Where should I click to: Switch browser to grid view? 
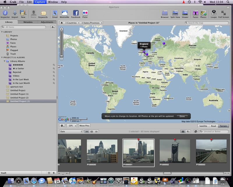[x=92, y=131]
